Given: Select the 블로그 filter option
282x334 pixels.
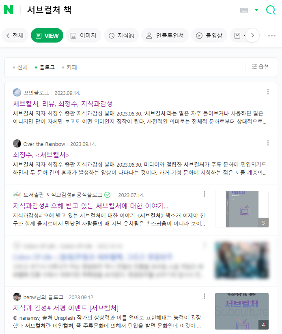Looking at the screenshot, I should 45,67.
